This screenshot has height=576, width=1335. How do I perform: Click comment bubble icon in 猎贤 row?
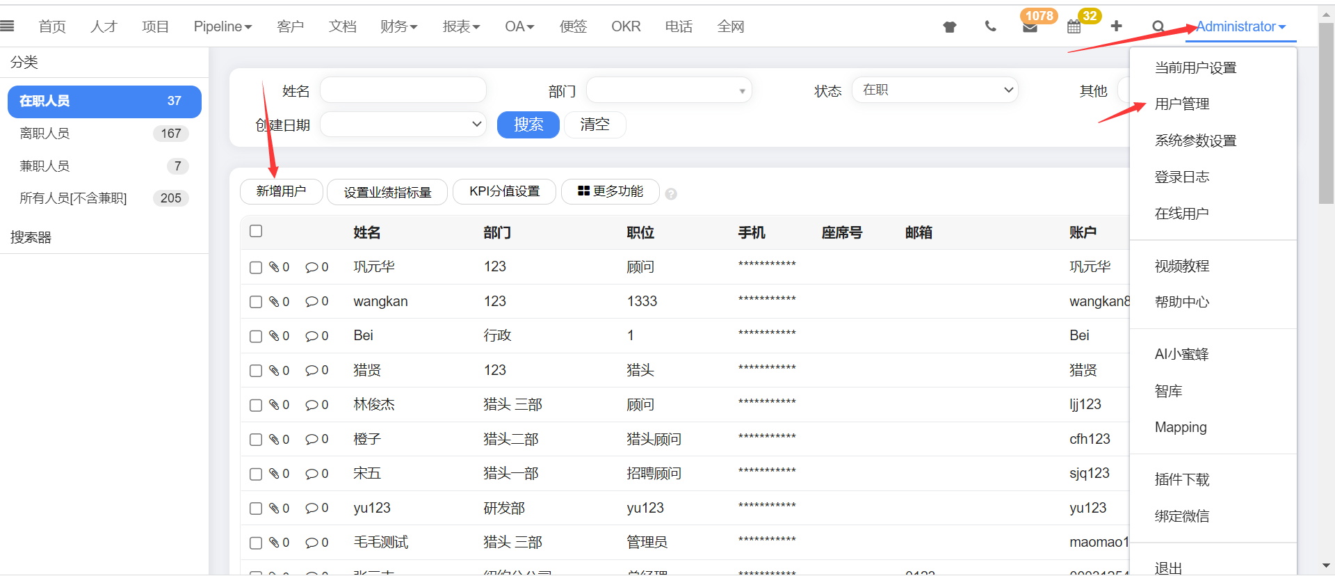[312, 370]
